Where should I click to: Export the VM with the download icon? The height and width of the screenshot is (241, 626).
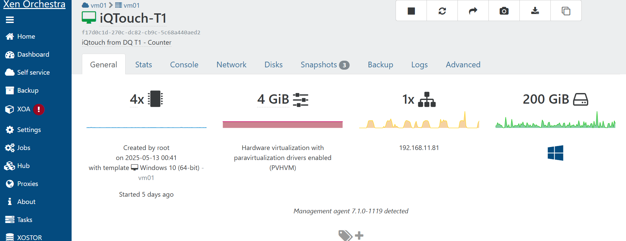point(535,11)
